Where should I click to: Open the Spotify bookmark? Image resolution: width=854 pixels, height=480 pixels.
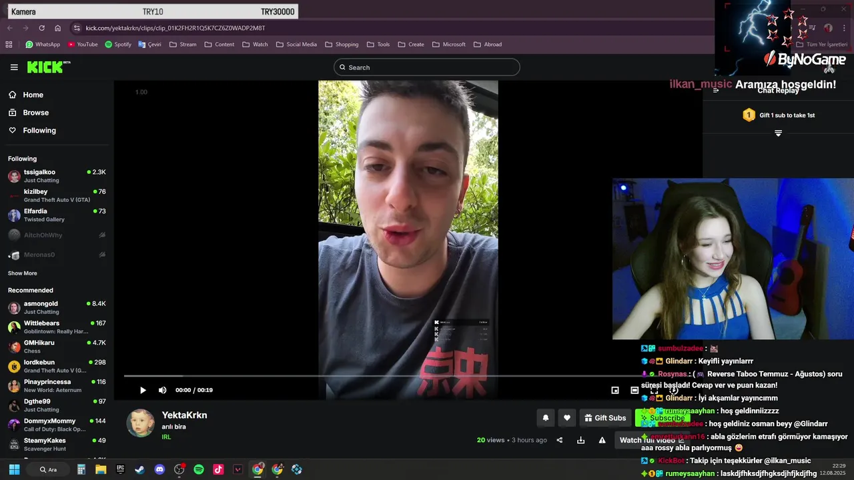[118, 45]
